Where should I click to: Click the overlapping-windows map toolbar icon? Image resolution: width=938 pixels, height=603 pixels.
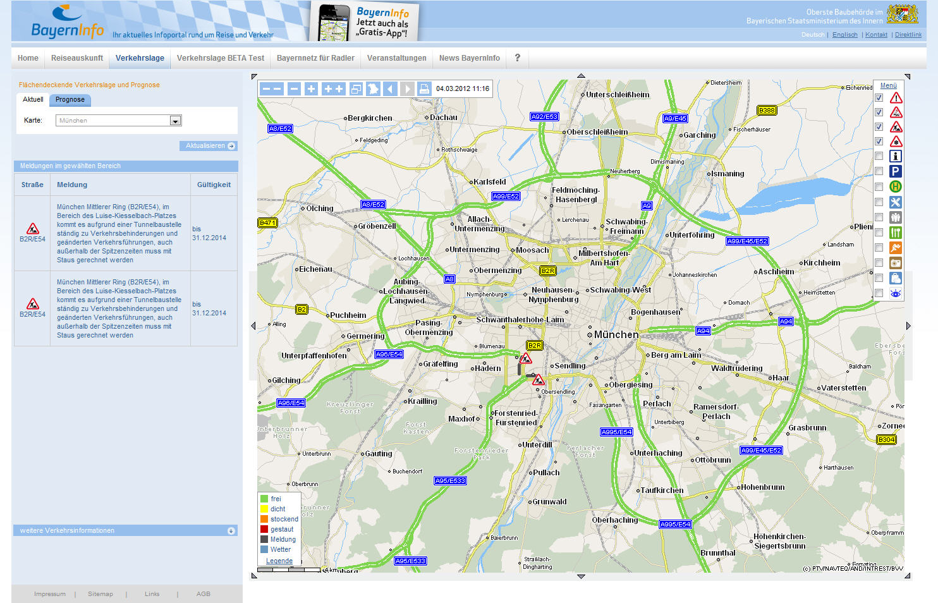point(356,89)
